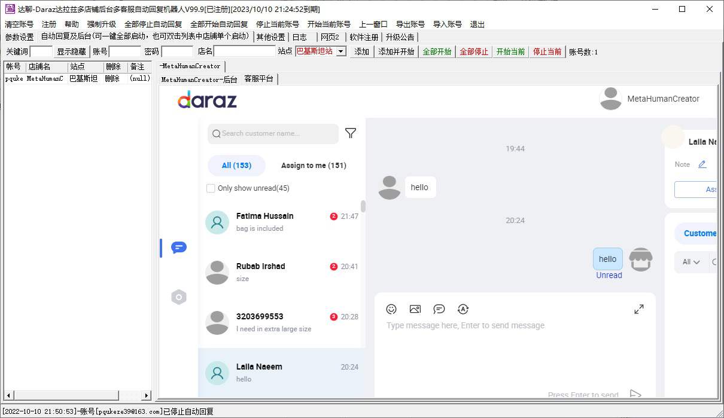Select the Assign to me (151) tab
This screenshot has height=418, width=724.
coord(314,166)
